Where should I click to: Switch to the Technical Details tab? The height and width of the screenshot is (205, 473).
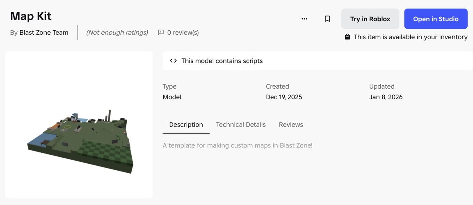coord(241,125)
